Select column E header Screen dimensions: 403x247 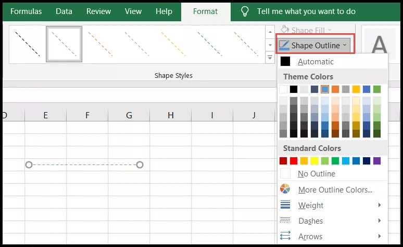tap(45, 115)
